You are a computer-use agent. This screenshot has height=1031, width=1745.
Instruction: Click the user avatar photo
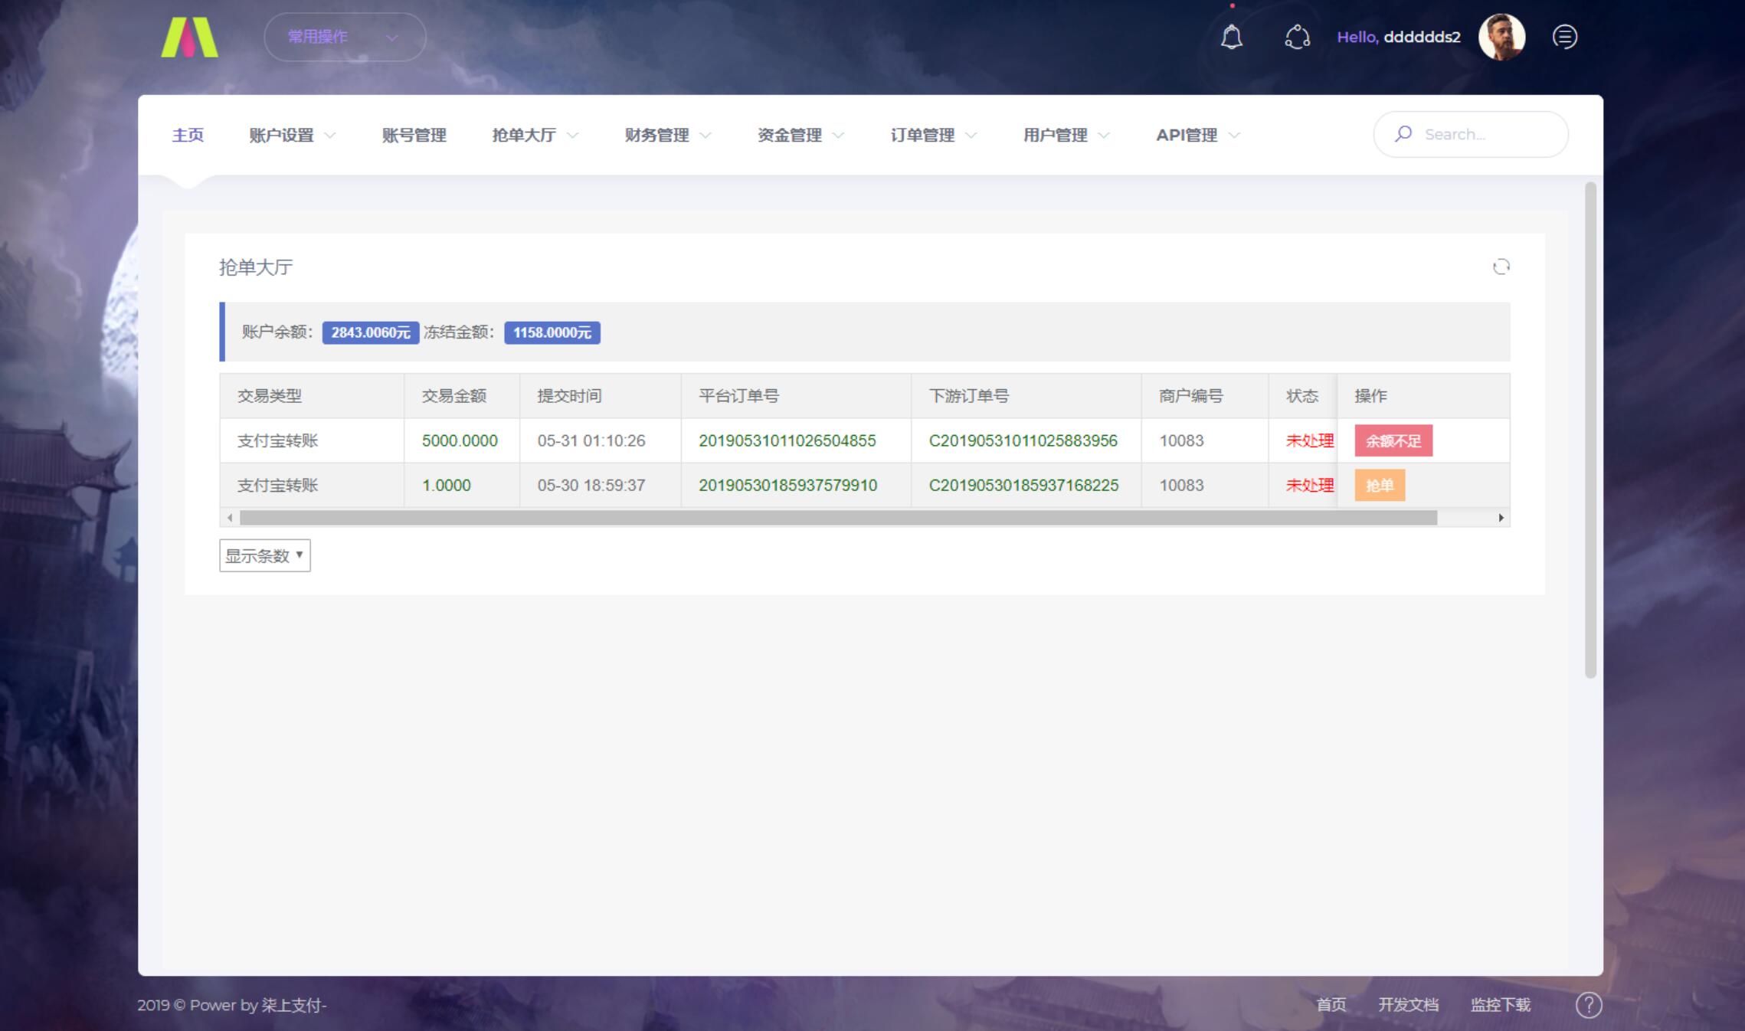point(1501,37)
